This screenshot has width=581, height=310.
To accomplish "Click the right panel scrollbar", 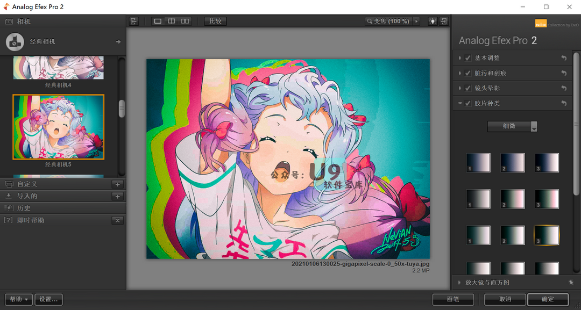I will [576, 124].
